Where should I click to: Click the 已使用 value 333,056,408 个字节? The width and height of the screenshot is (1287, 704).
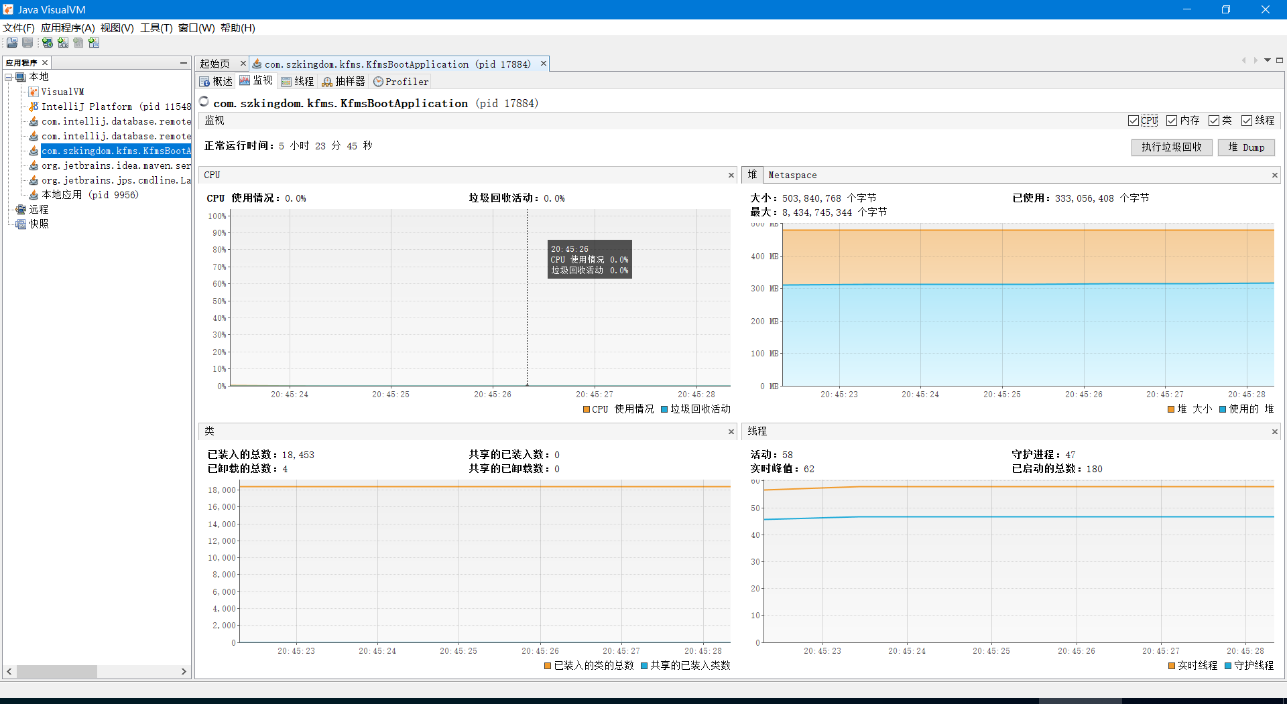pyautogui.click(x=1102, y=198)
